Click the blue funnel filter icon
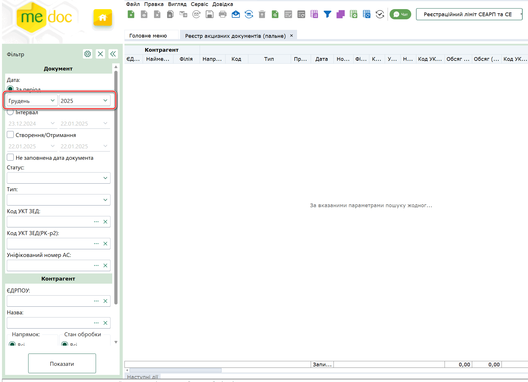The image size is (528, 382). (x=328, y=14)
